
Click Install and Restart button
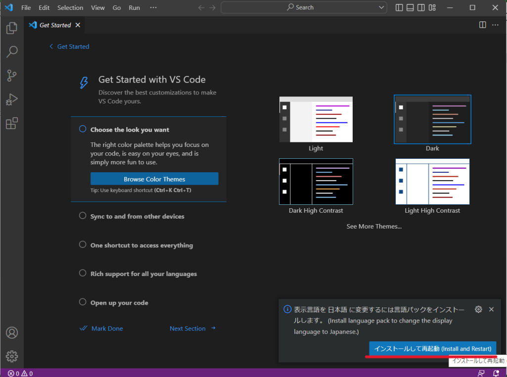coord(433,348)
